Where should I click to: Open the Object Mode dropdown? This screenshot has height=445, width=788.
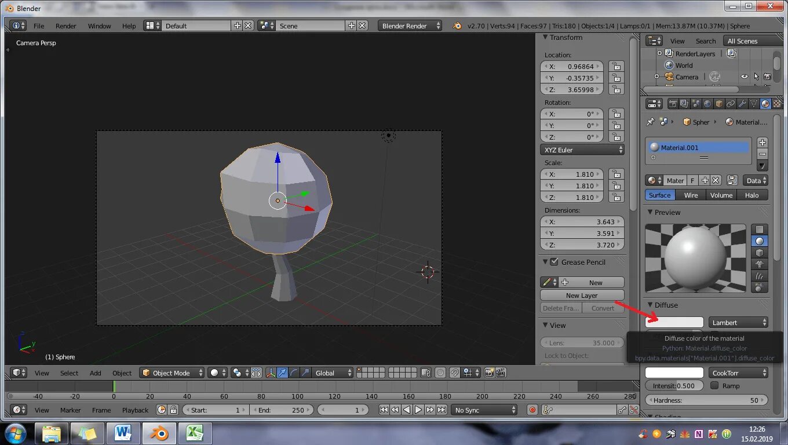172,373
